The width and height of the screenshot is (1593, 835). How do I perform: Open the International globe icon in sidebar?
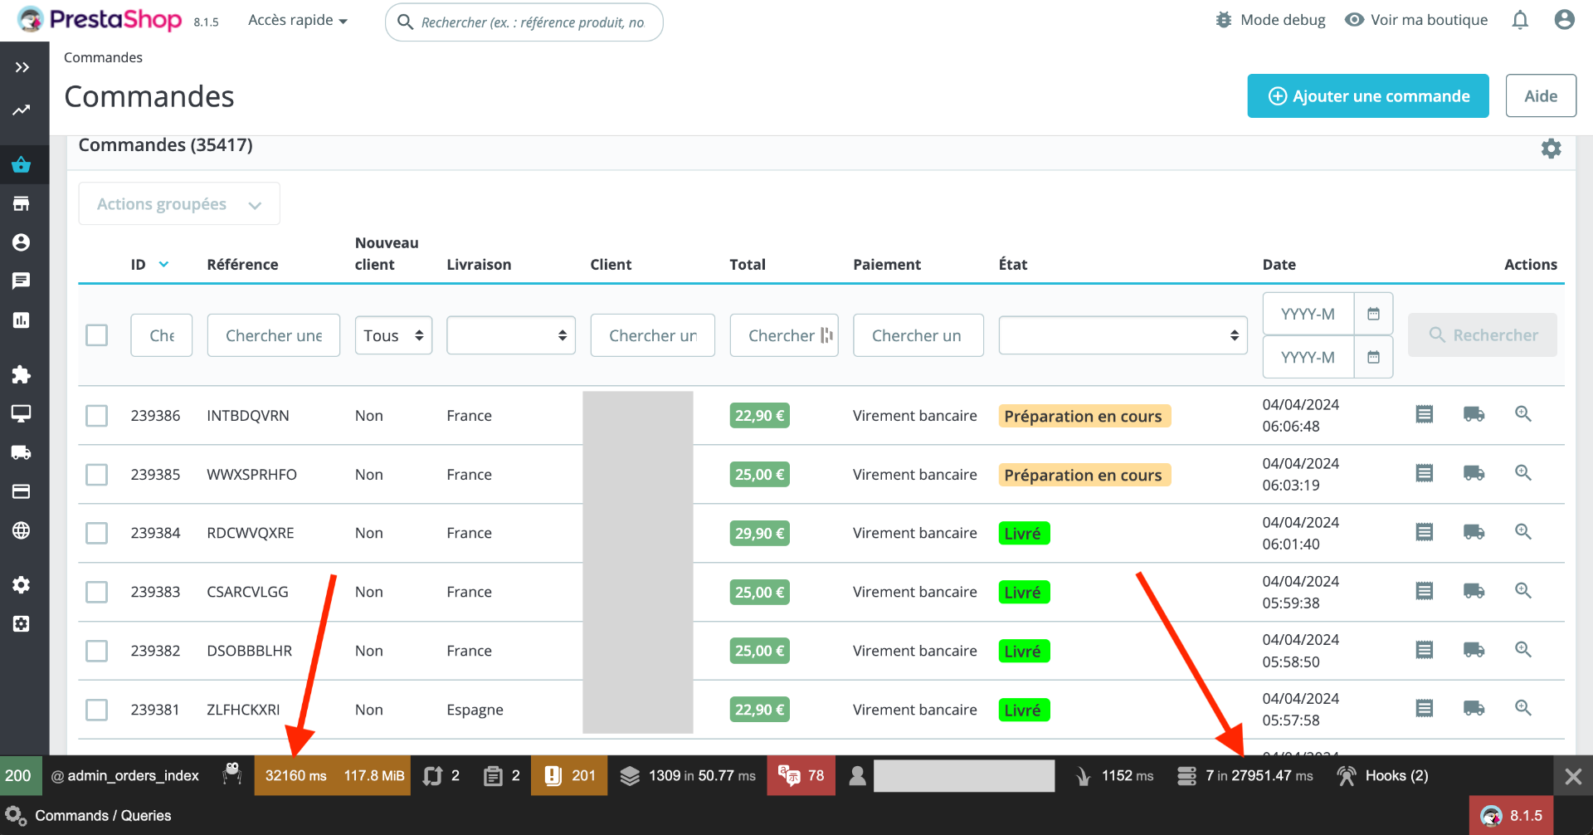click(22, 530)
